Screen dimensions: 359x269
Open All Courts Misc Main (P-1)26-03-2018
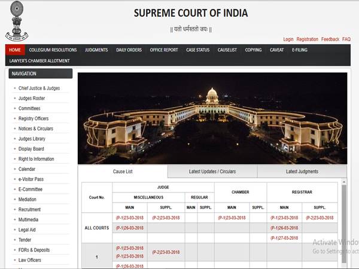pos(130,228)
